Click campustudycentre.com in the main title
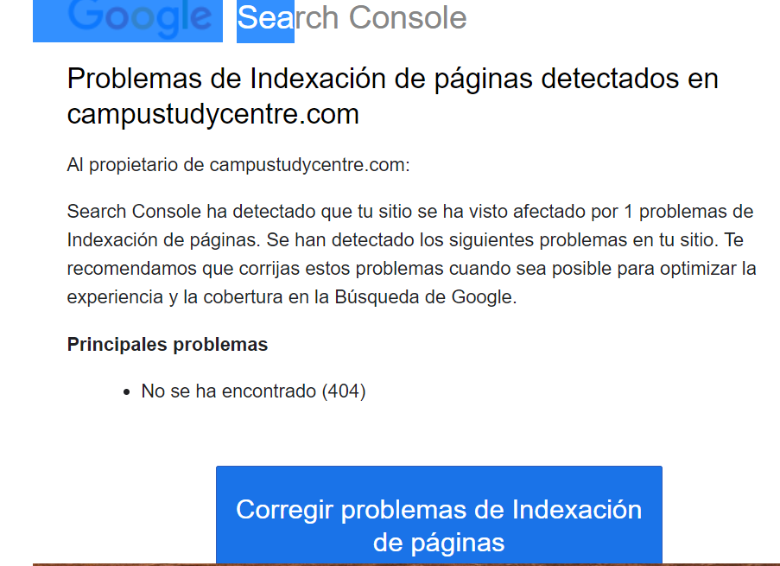 tap(212, 114)
